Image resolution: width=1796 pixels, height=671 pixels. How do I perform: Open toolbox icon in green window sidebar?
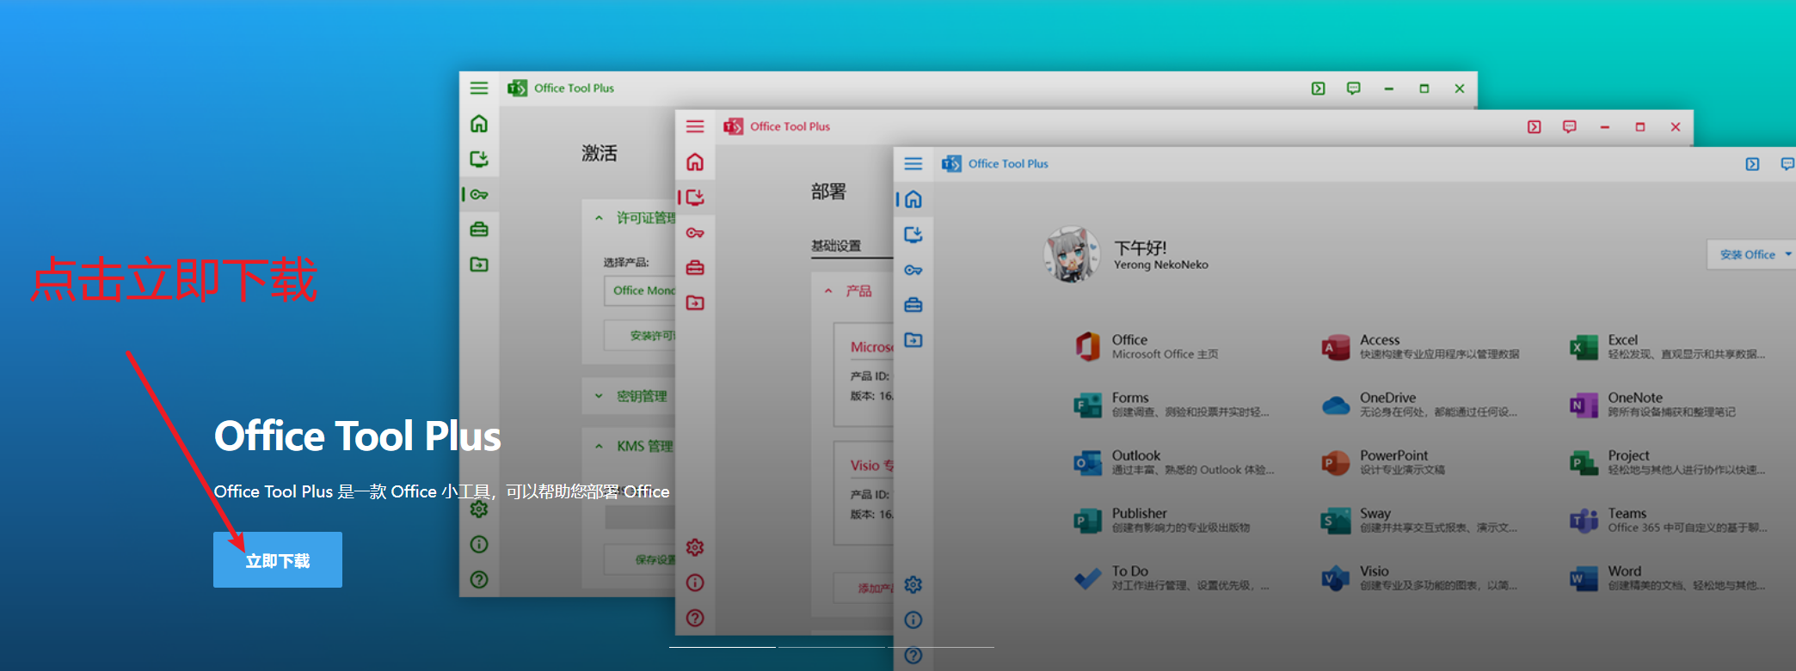click(479, 229)
